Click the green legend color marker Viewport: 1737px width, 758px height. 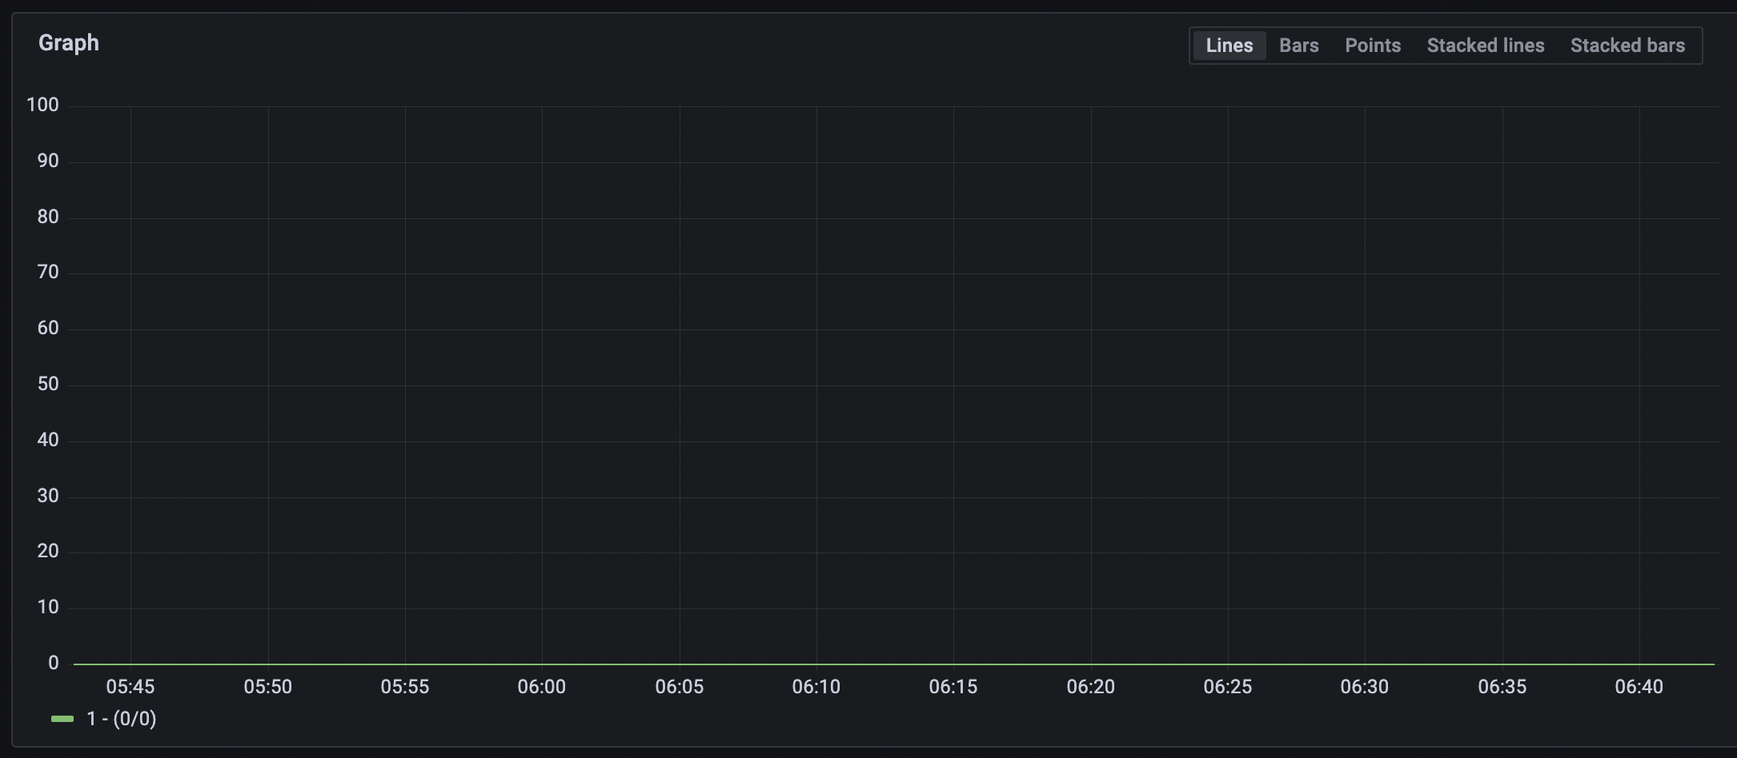[62, 718]
